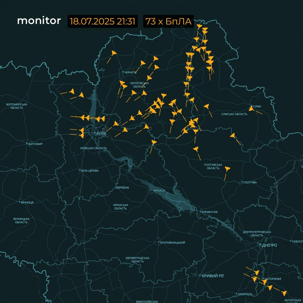Select the date 18.07.2025 21:31 label
303x303 pixels.
[x=103, y=21]
